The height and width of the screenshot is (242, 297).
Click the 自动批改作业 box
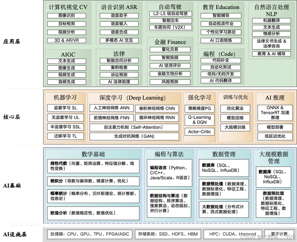[x=221, y=24]
